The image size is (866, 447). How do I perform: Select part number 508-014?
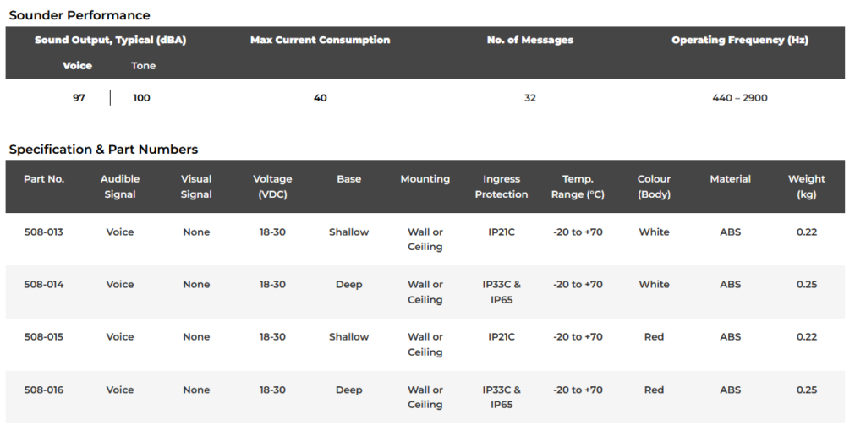44,284
